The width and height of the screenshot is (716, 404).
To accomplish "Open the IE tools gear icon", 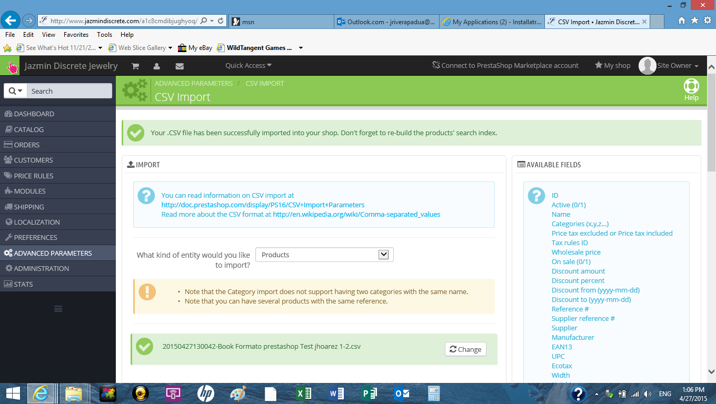I will tap(707, 21).
